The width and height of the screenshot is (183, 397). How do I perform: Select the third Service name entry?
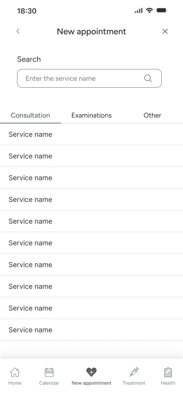pyautogui.click(x=91, y=178)
